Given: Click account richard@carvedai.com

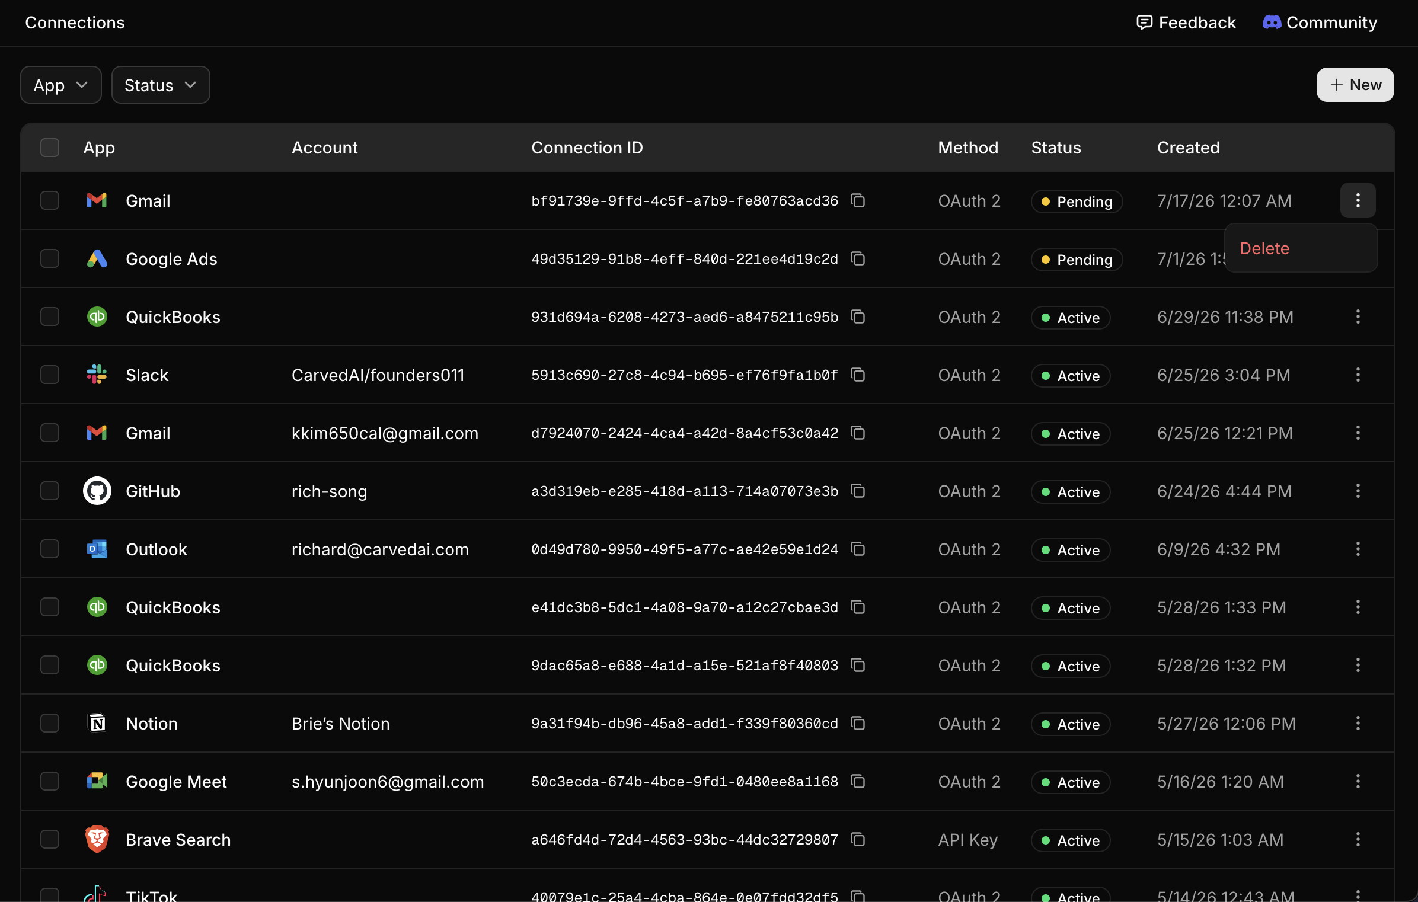Looking at the screenshot, I should (380, 549).
